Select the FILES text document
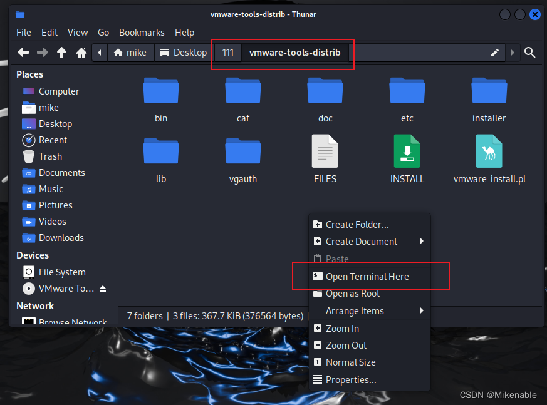 point(325,160)
